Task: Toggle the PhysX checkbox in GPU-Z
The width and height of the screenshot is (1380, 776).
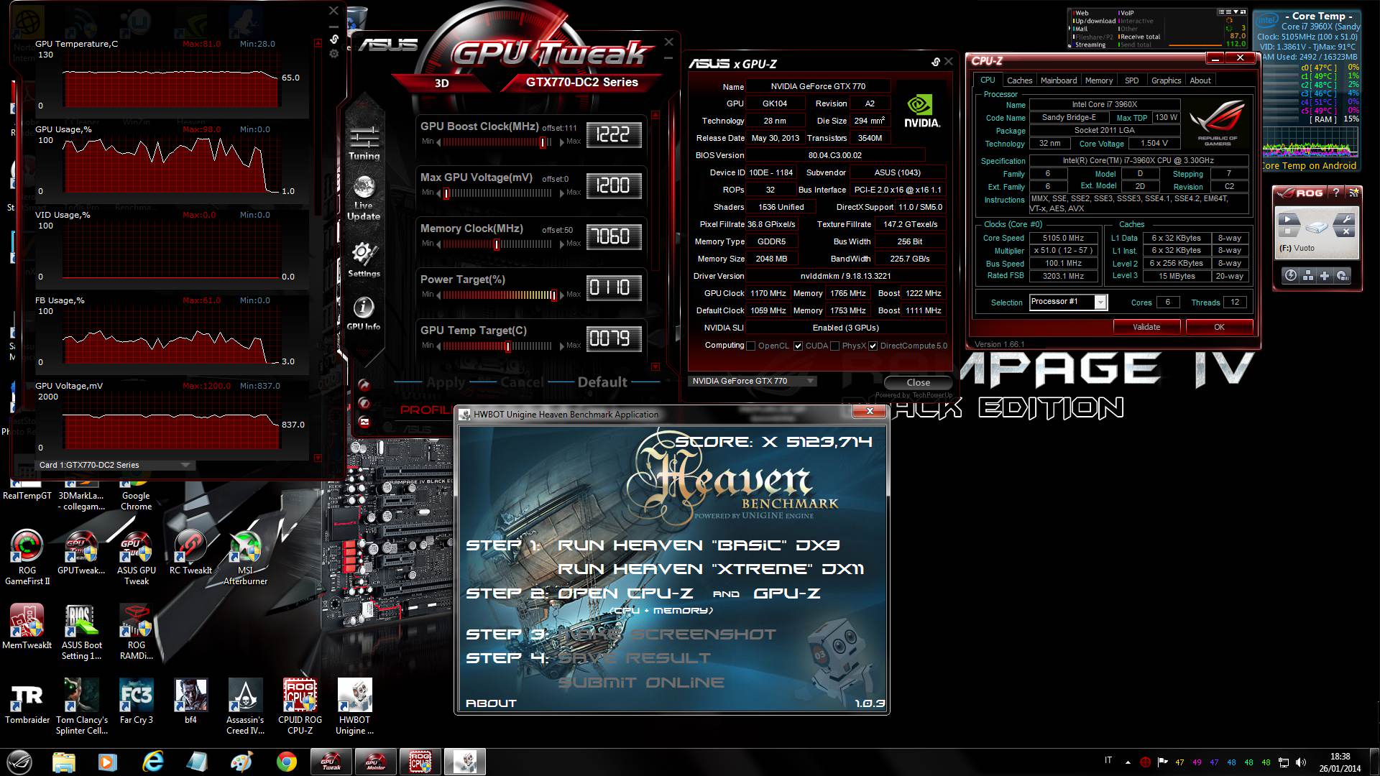Action: click(x=834, y=346)
